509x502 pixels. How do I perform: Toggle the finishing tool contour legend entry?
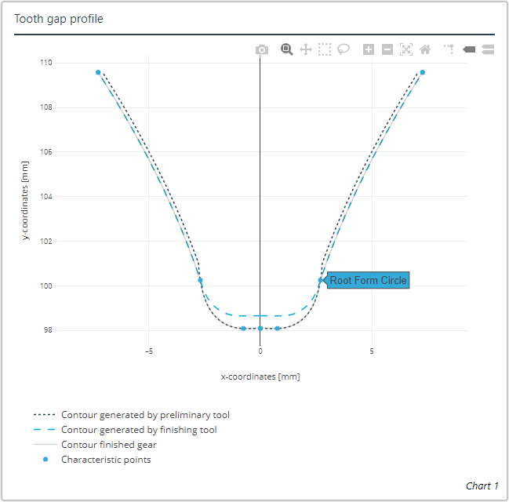(x=125, y=430)
